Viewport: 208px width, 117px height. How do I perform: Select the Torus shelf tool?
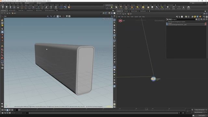14,7
